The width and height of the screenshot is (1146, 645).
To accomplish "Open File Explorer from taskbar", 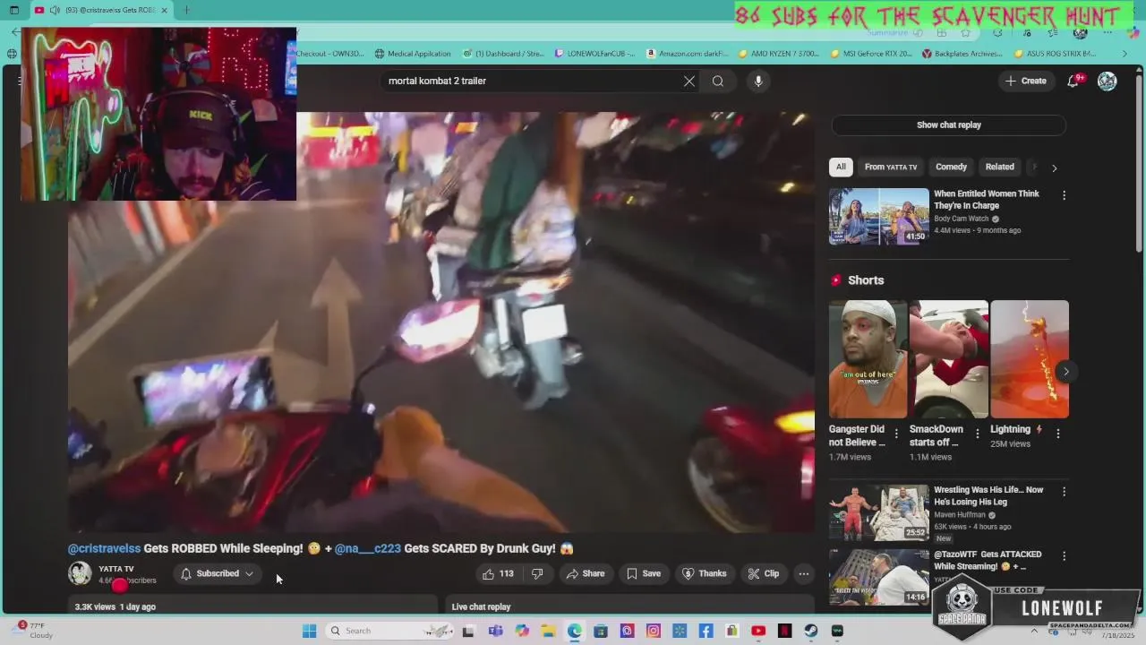I will click(548, 631).
